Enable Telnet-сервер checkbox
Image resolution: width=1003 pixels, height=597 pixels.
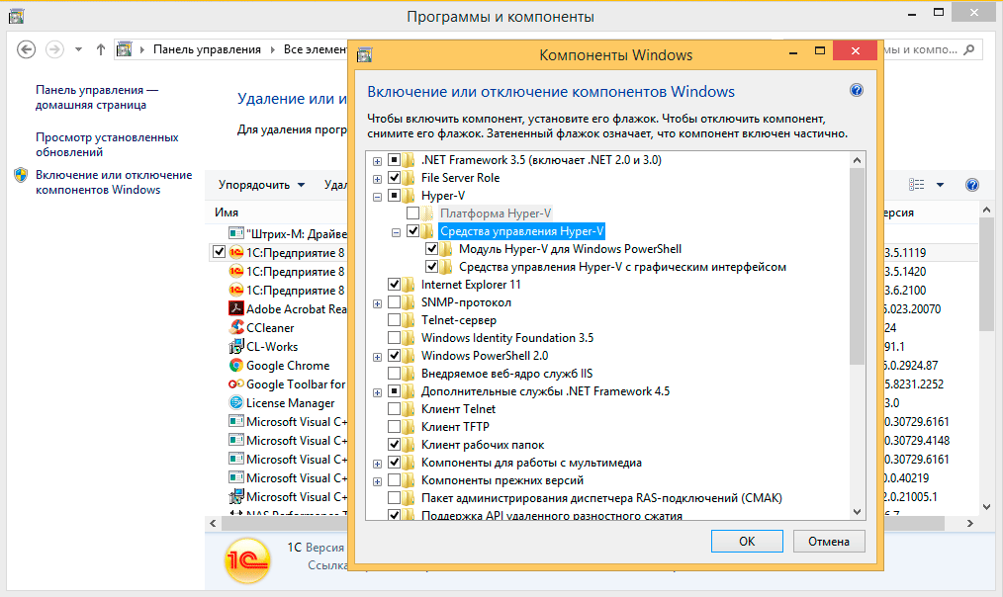[394, 319]
